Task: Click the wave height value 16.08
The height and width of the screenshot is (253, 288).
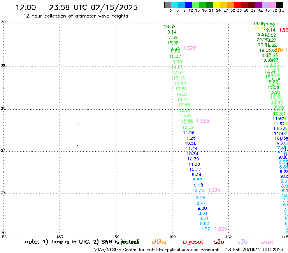Action: tap(173, 43)
